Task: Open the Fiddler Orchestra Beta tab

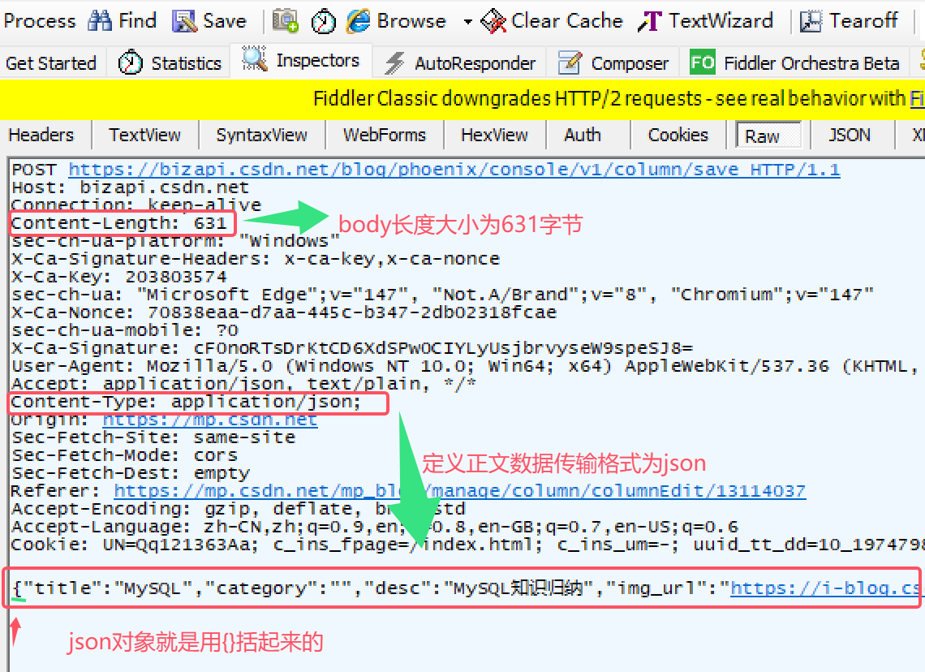Action: coord(811,63)
